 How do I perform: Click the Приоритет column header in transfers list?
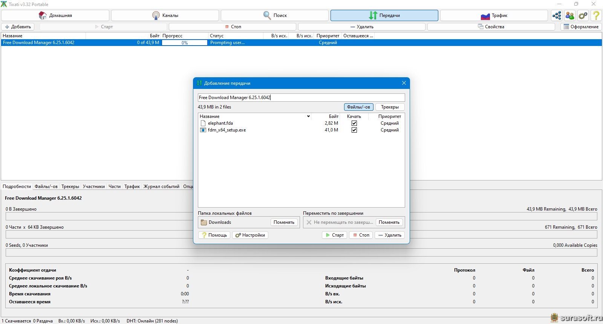[x=328, y=36]
